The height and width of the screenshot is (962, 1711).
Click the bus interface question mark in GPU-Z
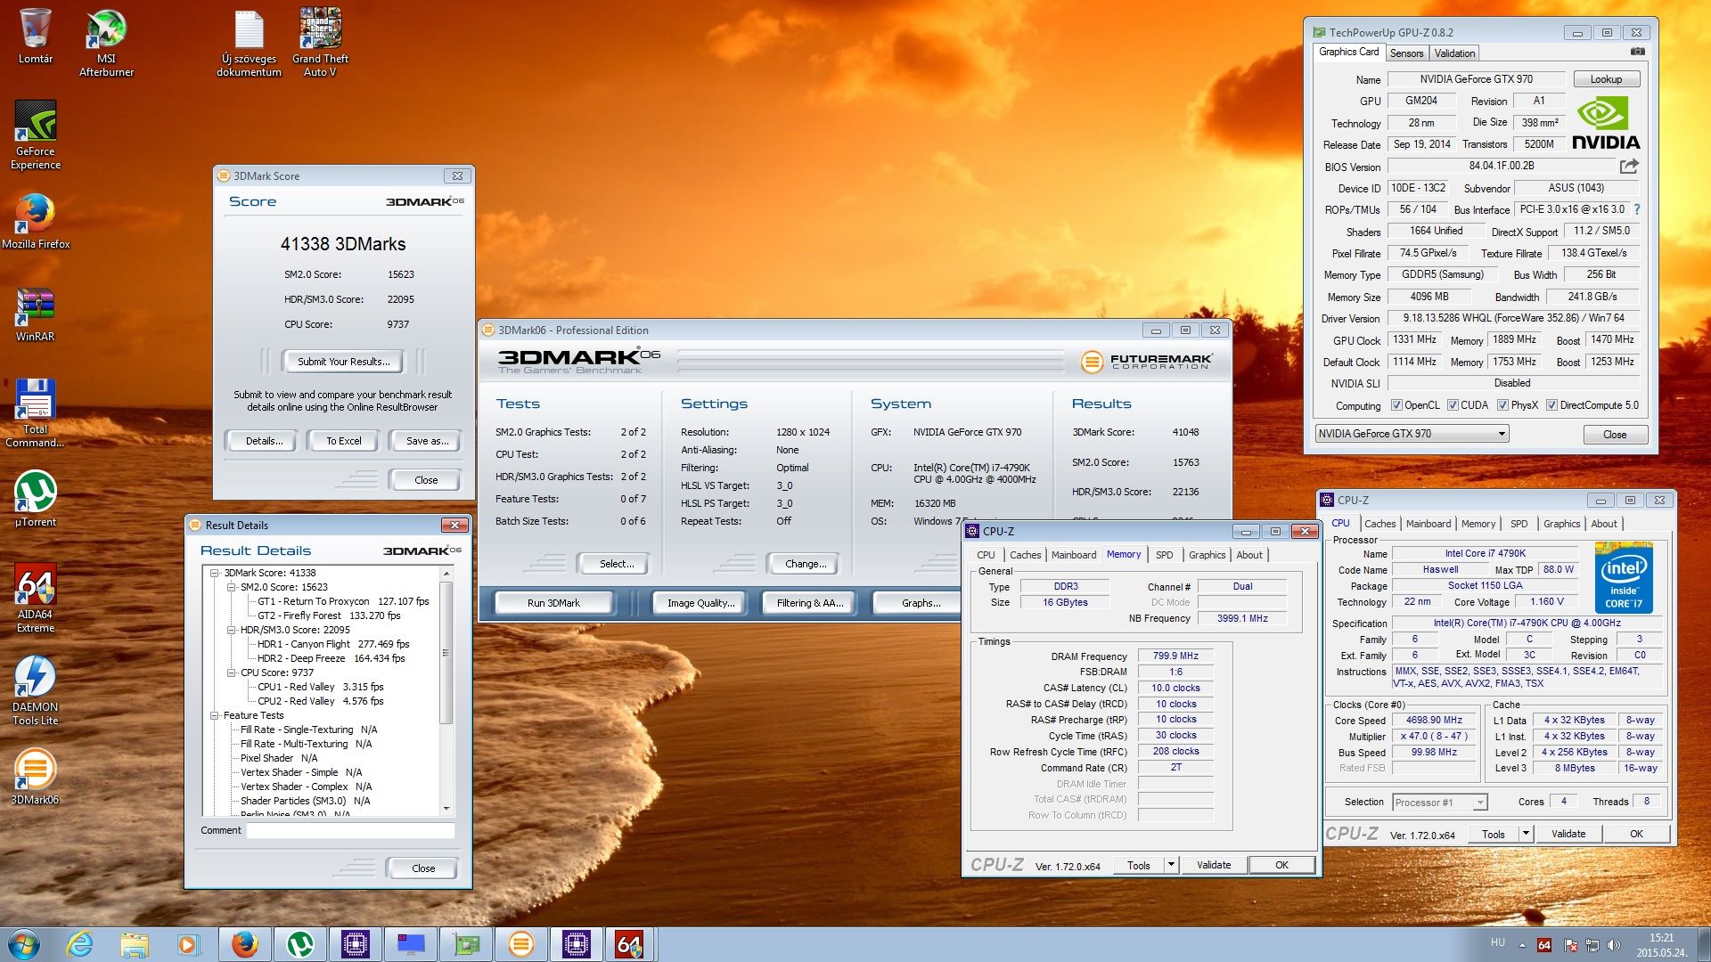(x=1636, y=209)
